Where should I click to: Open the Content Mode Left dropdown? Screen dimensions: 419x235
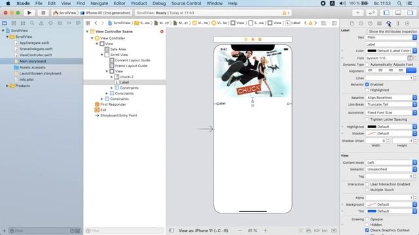[x=391, y=163]
